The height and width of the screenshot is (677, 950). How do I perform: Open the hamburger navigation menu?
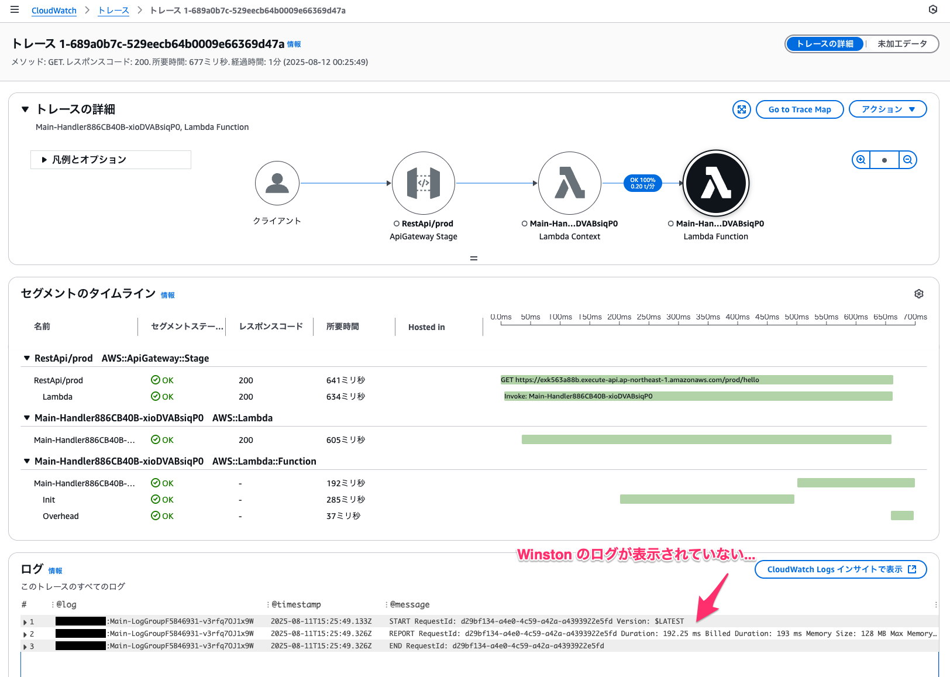click(x=15, y=10)
